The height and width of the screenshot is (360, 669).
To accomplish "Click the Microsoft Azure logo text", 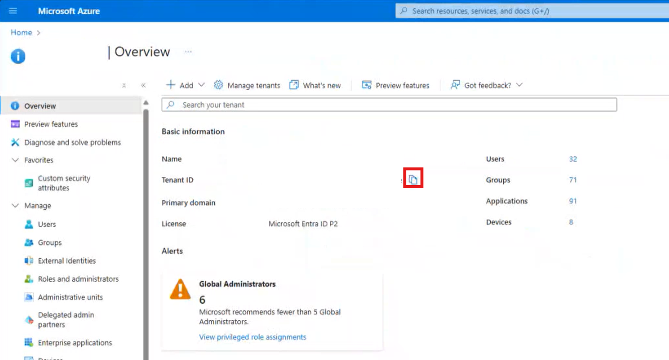I will 69,11.
